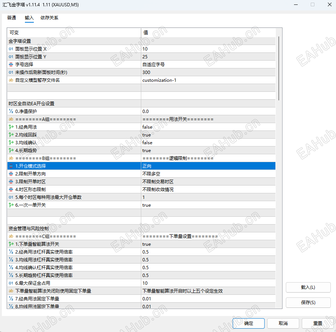Open 开仓模式选择 dropdown showing 正向
Viewport: 336px width, 332px height.
[208, 166]
